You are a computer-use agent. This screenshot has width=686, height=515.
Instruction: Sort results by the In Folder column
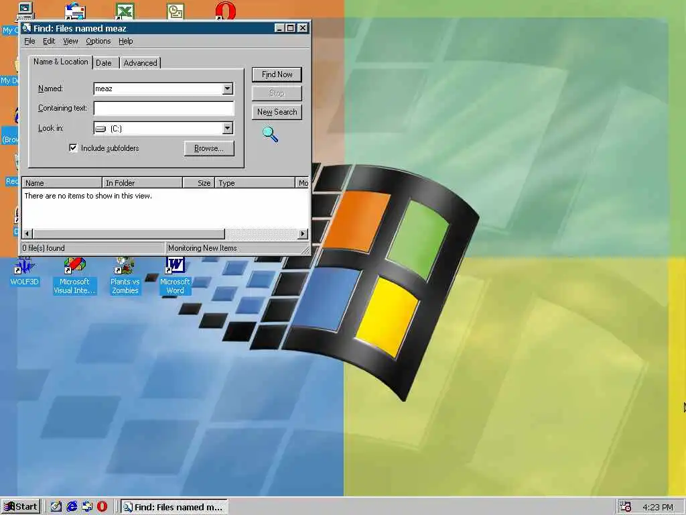tap(142, 182)
